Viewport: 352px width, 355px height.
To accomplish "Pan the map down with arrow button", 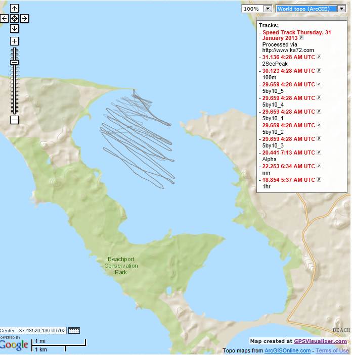I will 14,28.
